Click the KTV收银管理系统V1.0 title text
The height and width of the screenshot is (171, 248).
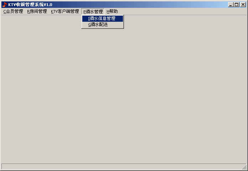tap(30, 5)
